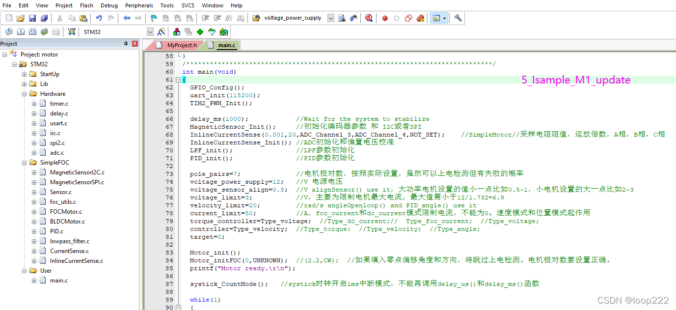Viewport: 676px width, 310px height.
Task: Indent the selected lines
Action: click(x=205, y=18)
